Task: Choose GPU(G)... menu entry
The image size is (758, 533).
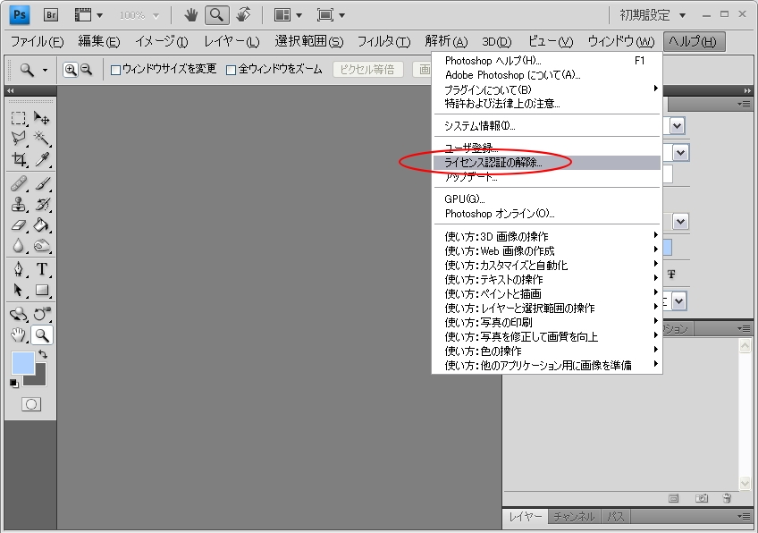Action: 547,199
